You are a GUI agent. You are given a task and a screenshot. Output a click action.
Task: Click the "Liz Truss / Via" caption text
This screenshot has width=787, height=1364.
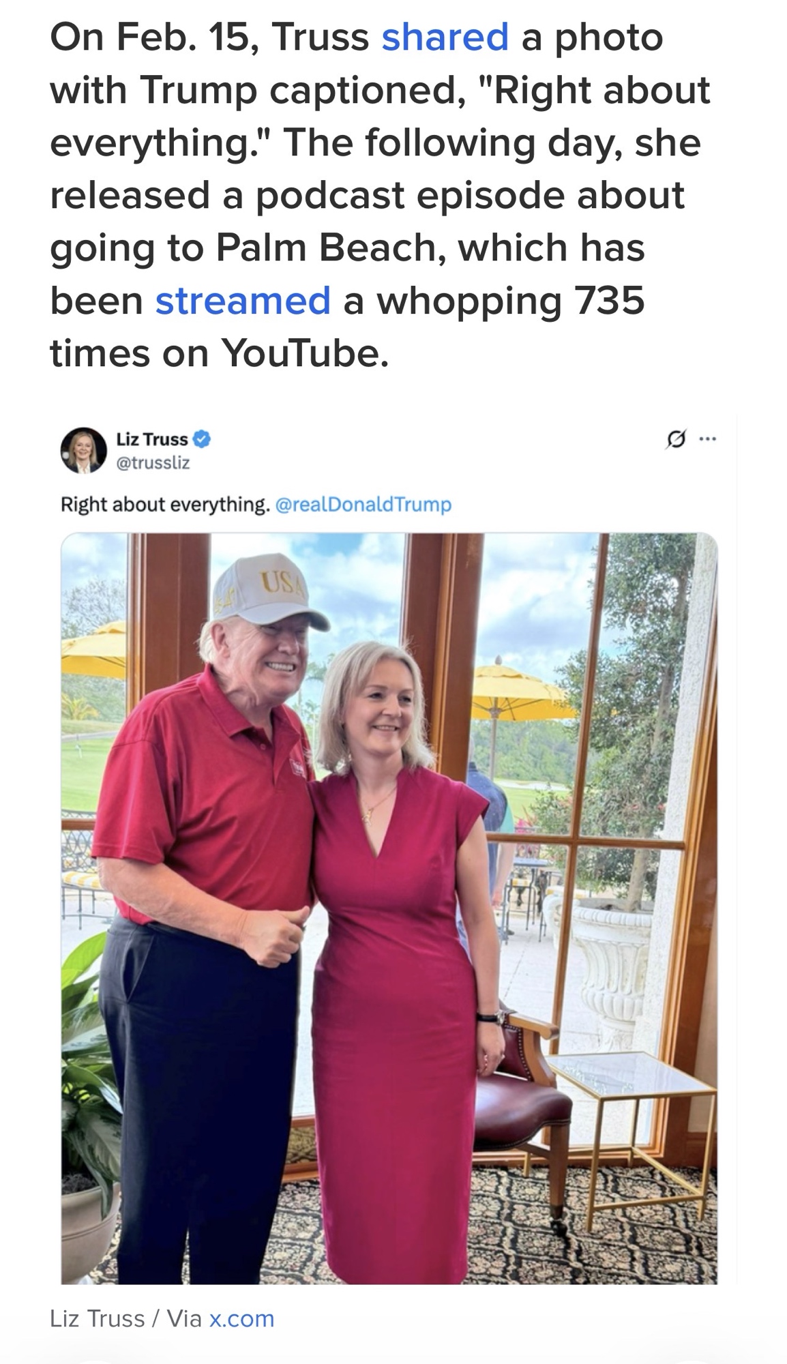(x=125, y=1318)
